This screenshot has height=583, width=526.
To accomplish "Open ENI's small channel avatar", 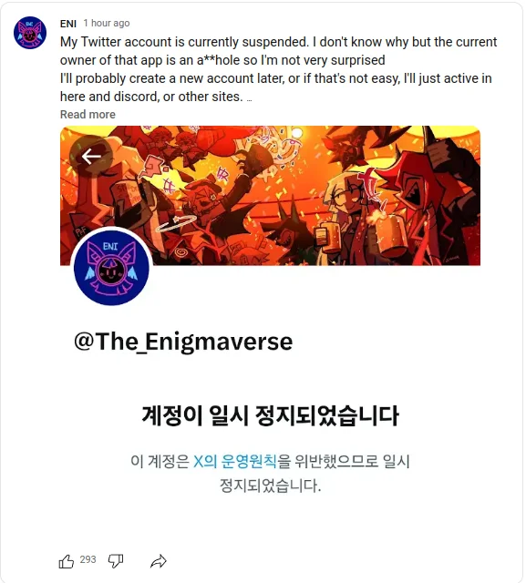I will click(30, 33).
